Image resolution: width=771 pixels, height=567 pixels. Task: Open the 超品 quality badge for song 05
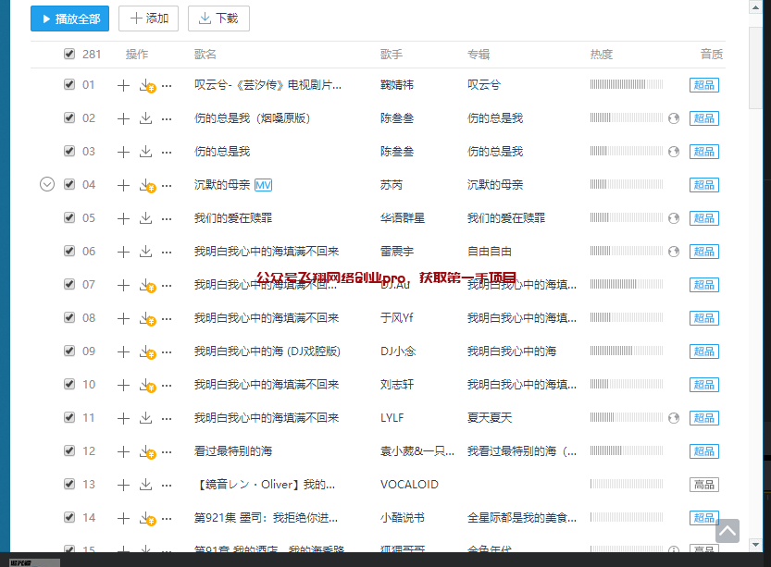703,218
